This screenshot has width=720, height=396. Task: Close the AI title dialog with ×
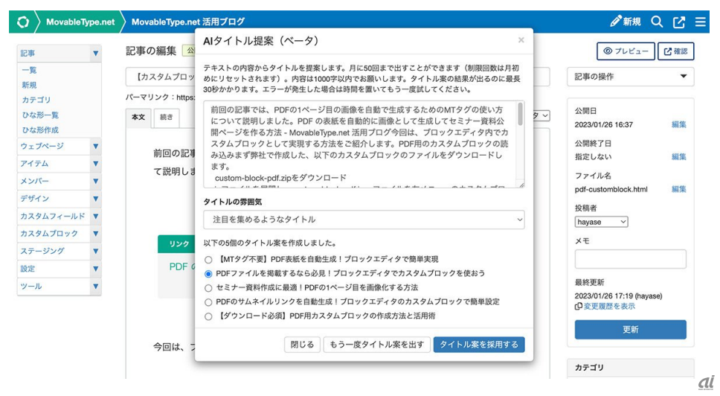click(521, 40)
